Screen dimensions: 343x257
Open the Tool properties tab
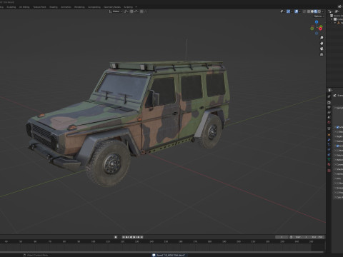(x=329, y=96)
